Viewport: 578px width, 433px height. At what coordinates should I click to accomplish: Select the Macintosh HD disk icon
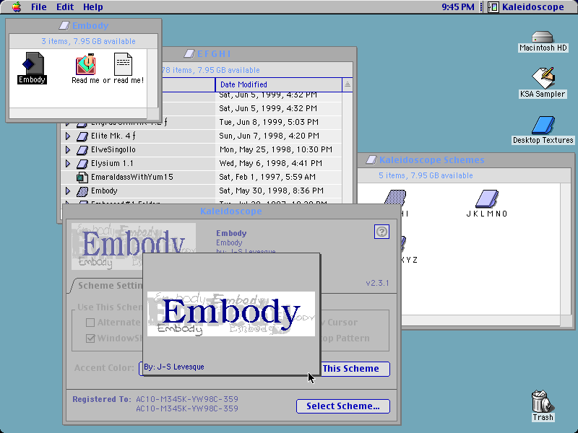click(543, 38)
